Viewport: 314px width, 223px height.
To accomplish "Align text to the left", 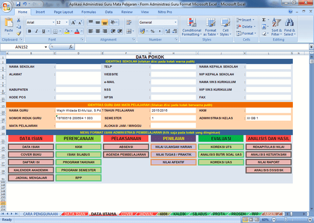I will (x=91, y=31).
